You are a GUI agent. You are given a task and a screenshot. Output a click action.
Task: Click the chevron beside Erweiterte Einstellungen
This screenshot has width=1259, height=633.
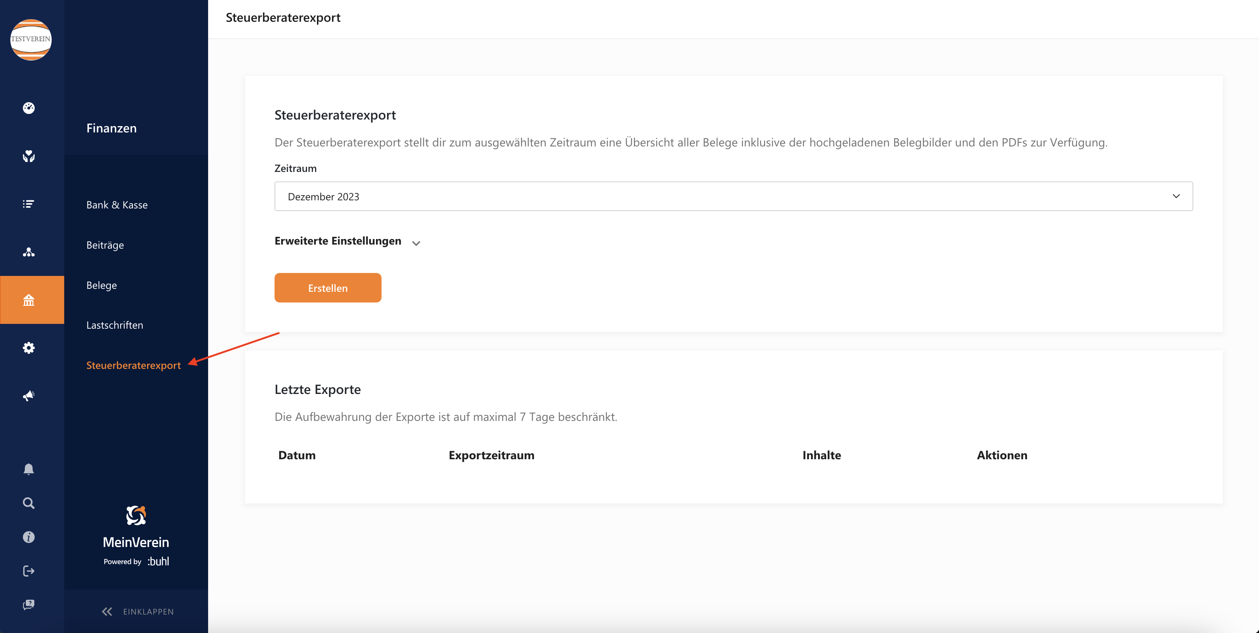[416, 243]
